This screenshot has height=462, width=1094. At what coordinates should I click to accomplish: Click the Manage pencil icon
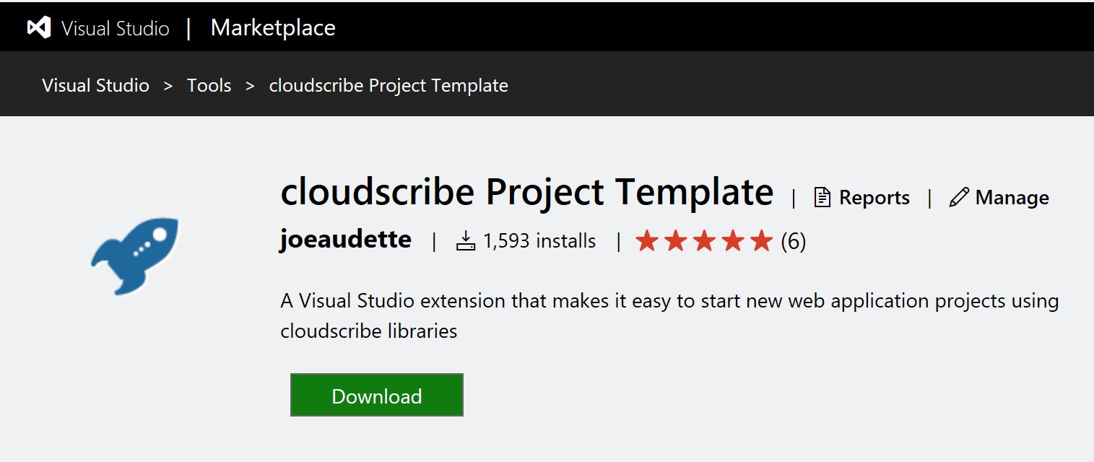[x=959, y=197]
